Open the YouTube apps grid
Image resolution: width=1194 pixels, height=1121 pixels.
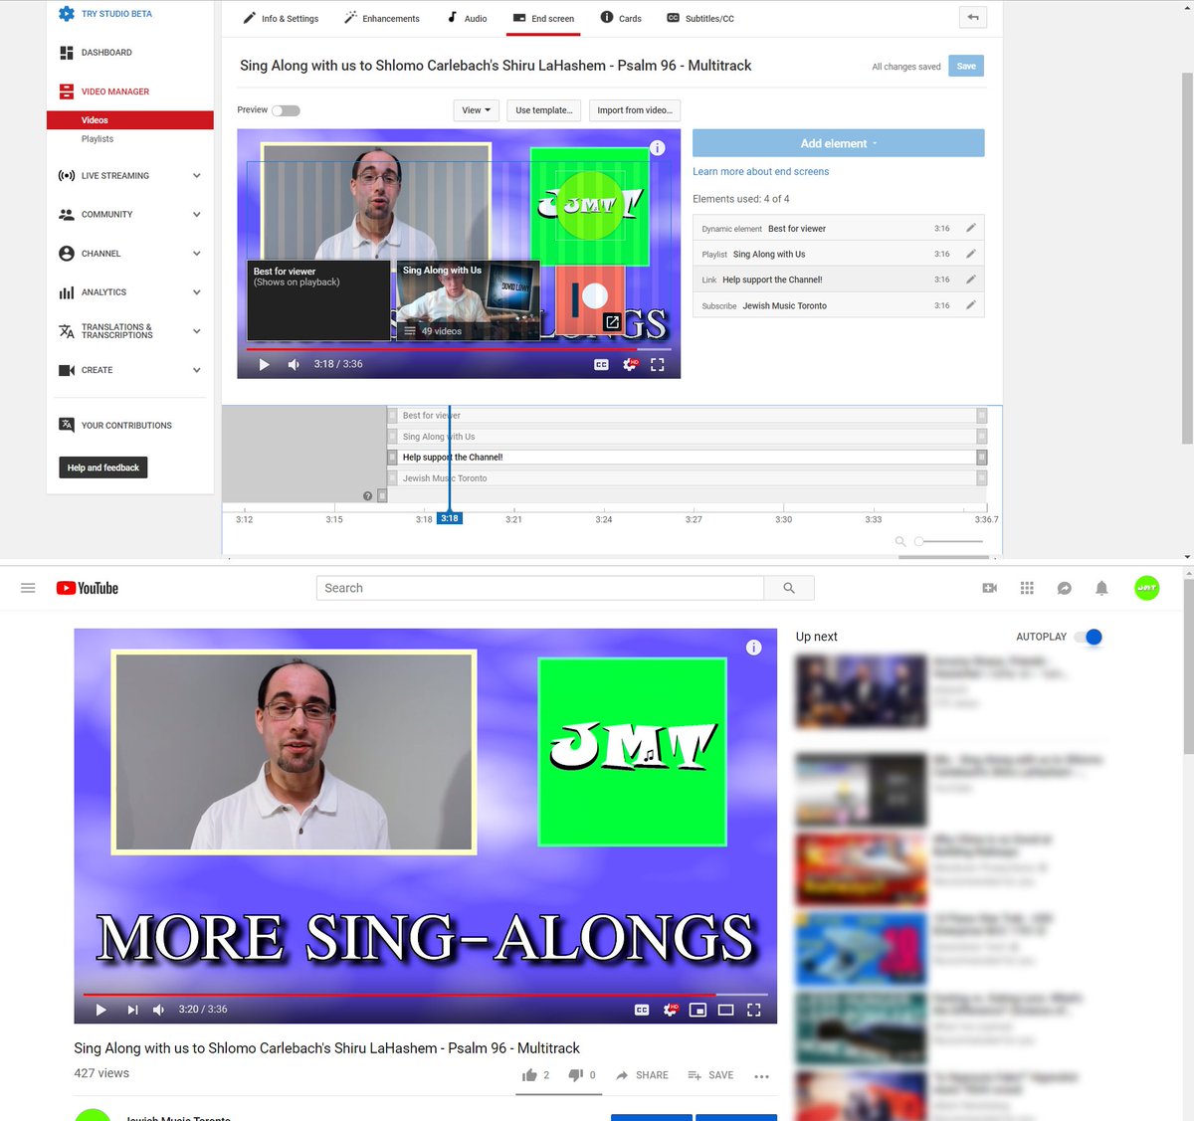click(1026, 588)
